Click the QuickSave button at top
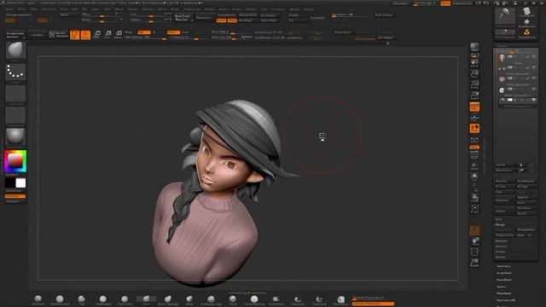 [400, 3]
